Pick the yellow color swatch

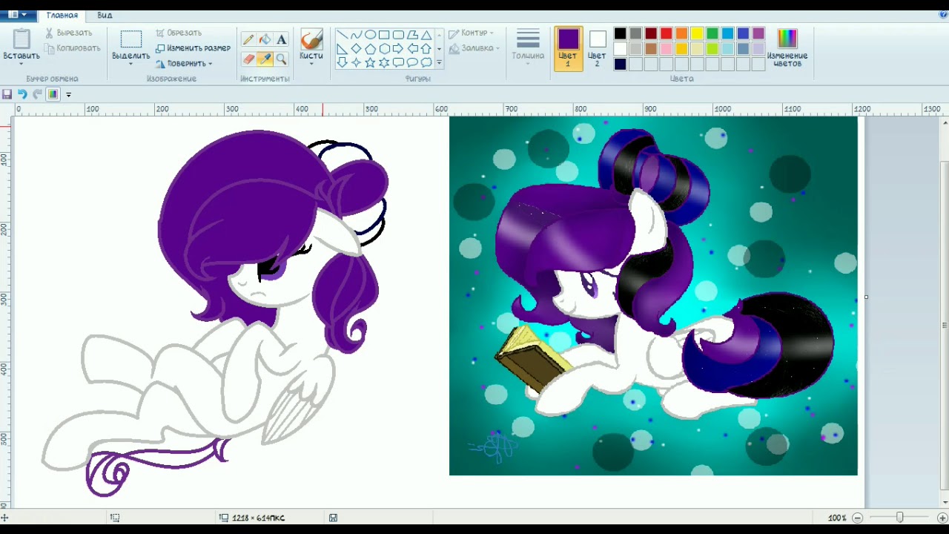tap(697, 33)
